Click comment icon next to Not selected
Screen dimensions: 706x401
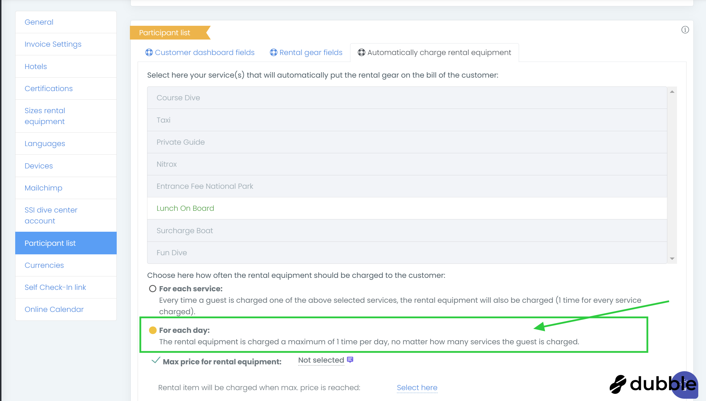[x=350, y=360]
